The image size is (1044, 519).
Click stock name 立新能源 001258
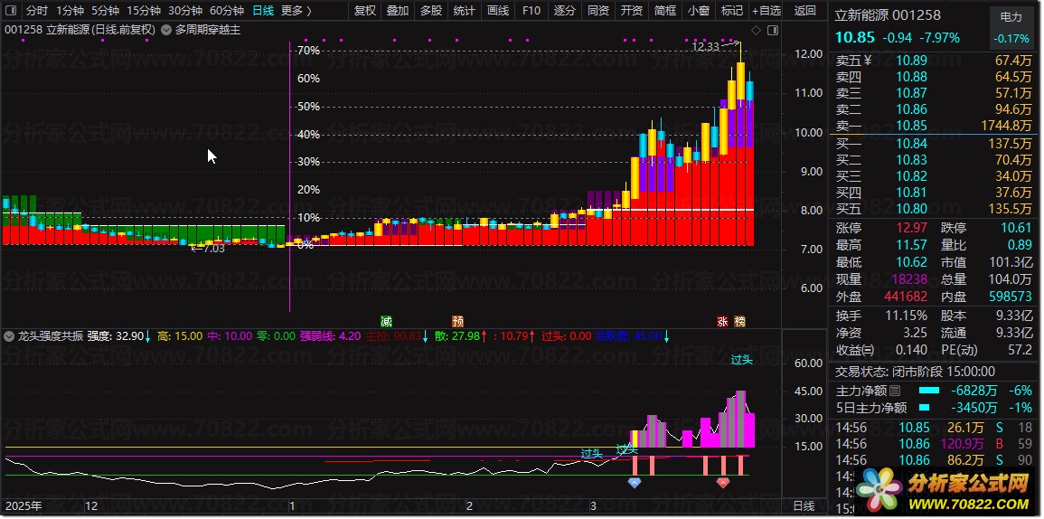point(889,14)
